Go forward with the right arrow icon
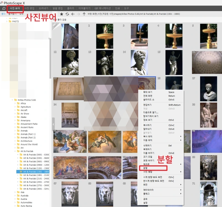The image size is (222, 207). 79,14
